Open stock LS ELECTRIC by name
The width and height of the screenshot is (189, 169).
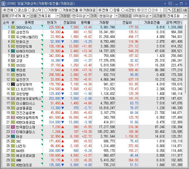25,89
